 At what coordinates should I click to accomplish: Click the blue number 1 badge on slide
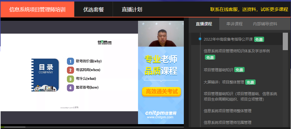point(70,61)
